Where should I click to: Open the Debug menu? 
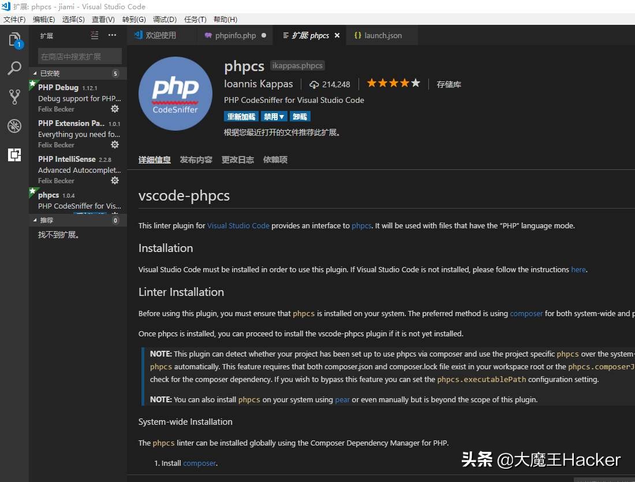coord(165,19)
